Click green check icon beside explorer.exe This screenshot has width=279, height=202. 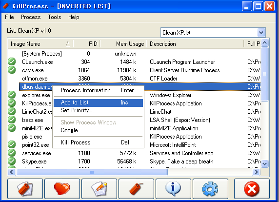pyautogui.click(x=12, y=95)
